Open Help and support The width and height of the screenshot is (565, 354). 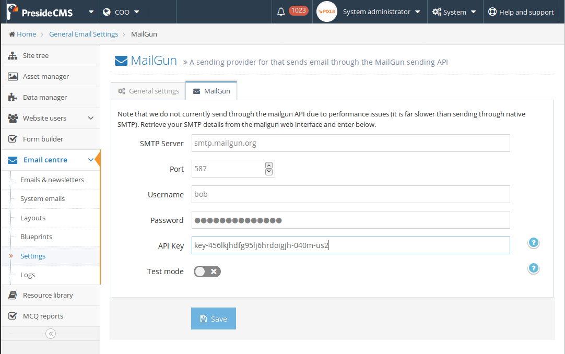click(521, 12)
